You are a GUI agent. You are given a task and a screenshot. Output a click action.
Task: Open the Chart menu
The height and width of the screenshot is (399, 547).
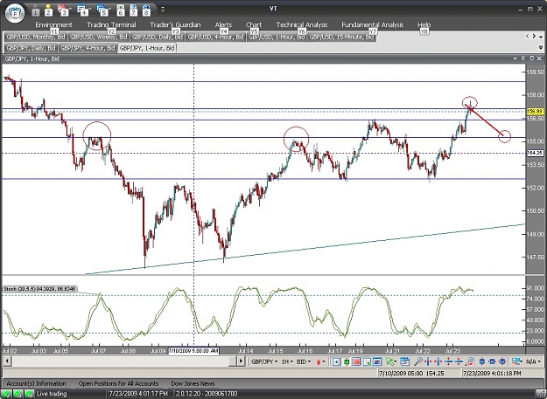tap(254, 24)
